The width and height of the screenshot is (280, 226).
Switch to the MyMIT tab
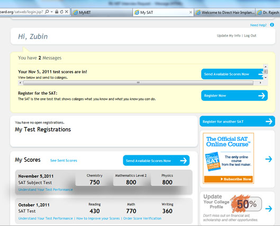[x=102, y=12]
